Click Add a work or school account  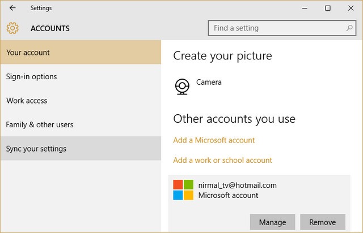pyautogui.click(x=223, y=160)
